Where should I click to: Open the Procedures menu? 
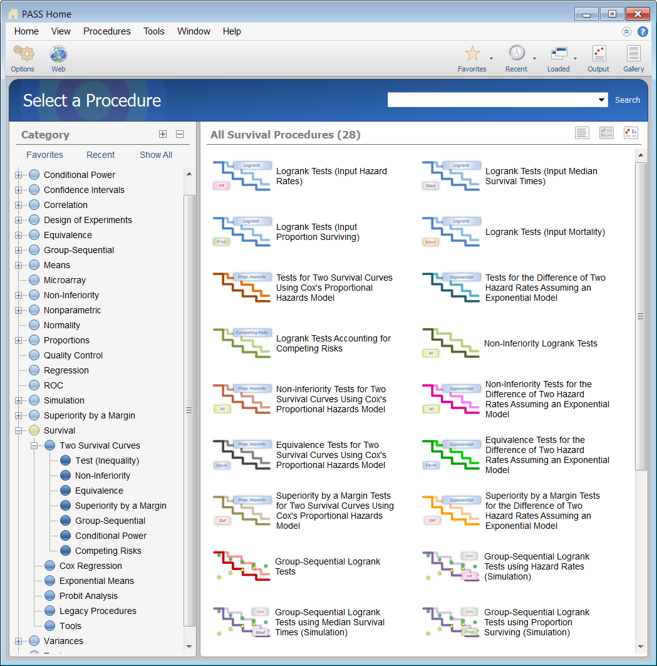(x=107, y=31)
